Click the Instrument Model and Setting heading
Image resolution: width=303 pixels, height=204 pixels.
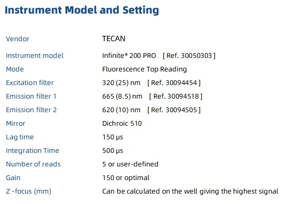pos(82,10)
